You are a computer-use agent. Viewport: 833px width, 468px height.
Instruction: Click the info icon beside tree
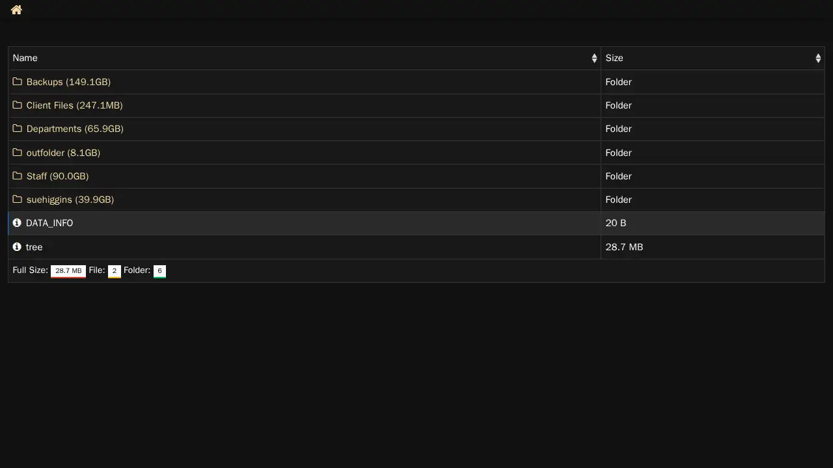pos(17,247)
